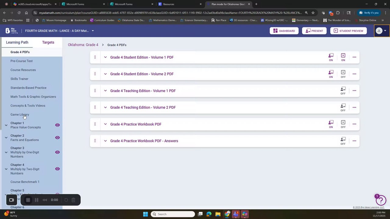The width and height of the screenshot is (390, 219).
Task: Expand Grade 4 Teaching Edition Volume 1 chevron
Action: tap(105, 91)
